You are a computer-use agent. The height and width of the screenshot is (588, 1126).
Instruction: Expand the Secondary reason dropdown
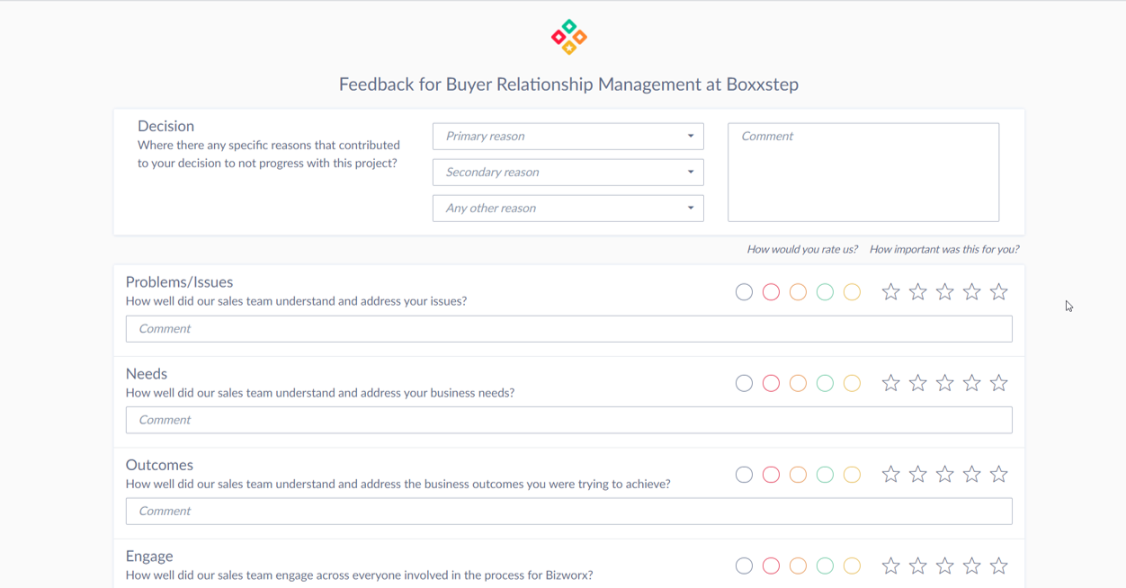tap(567, 173)
